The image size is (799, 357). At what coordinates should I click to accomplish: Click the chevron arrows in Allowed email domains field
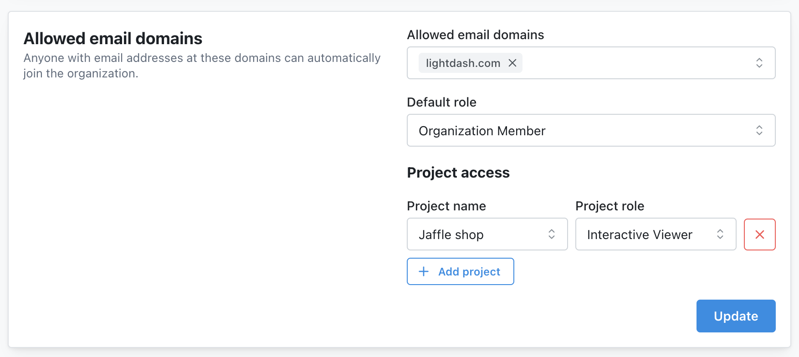[x=759, y=63]
